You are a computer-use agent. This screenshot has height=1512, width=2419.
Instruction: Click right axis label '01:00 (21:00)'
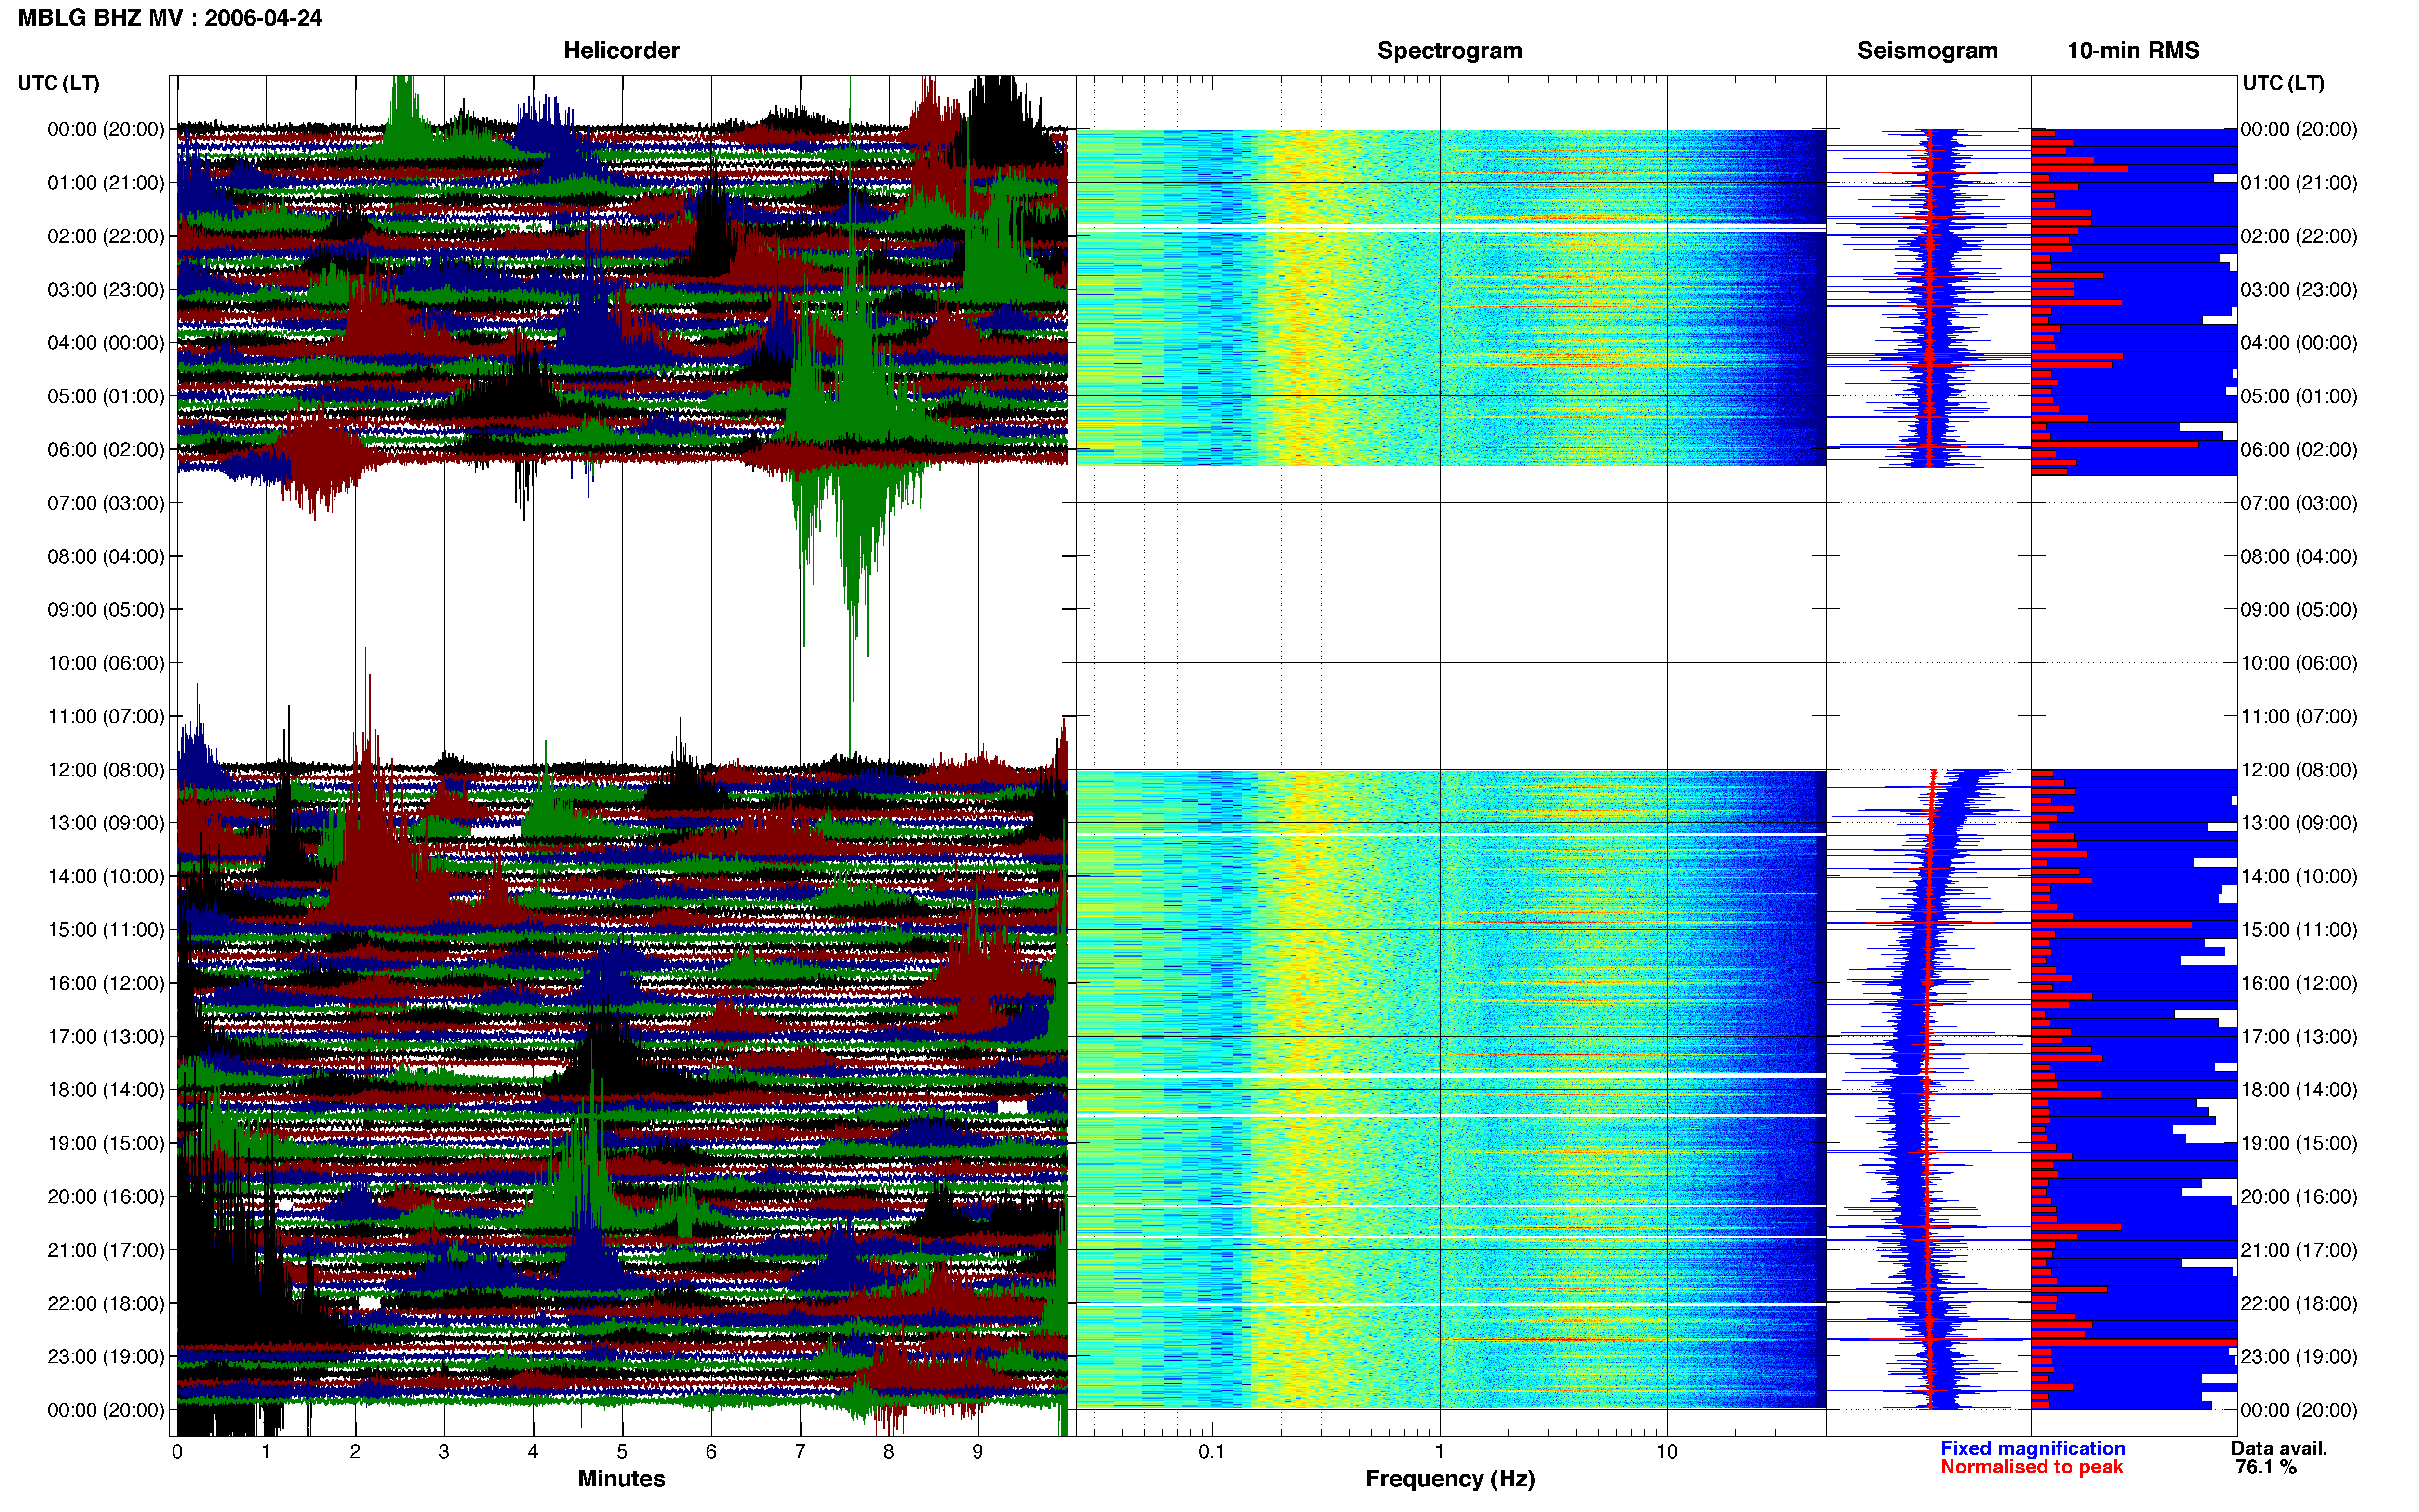pyautogui.click(x=2299, y=182)
